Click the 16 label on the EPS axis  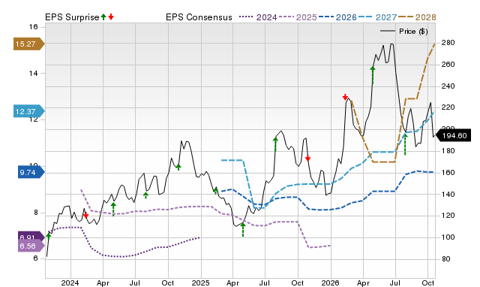[33, 27]
